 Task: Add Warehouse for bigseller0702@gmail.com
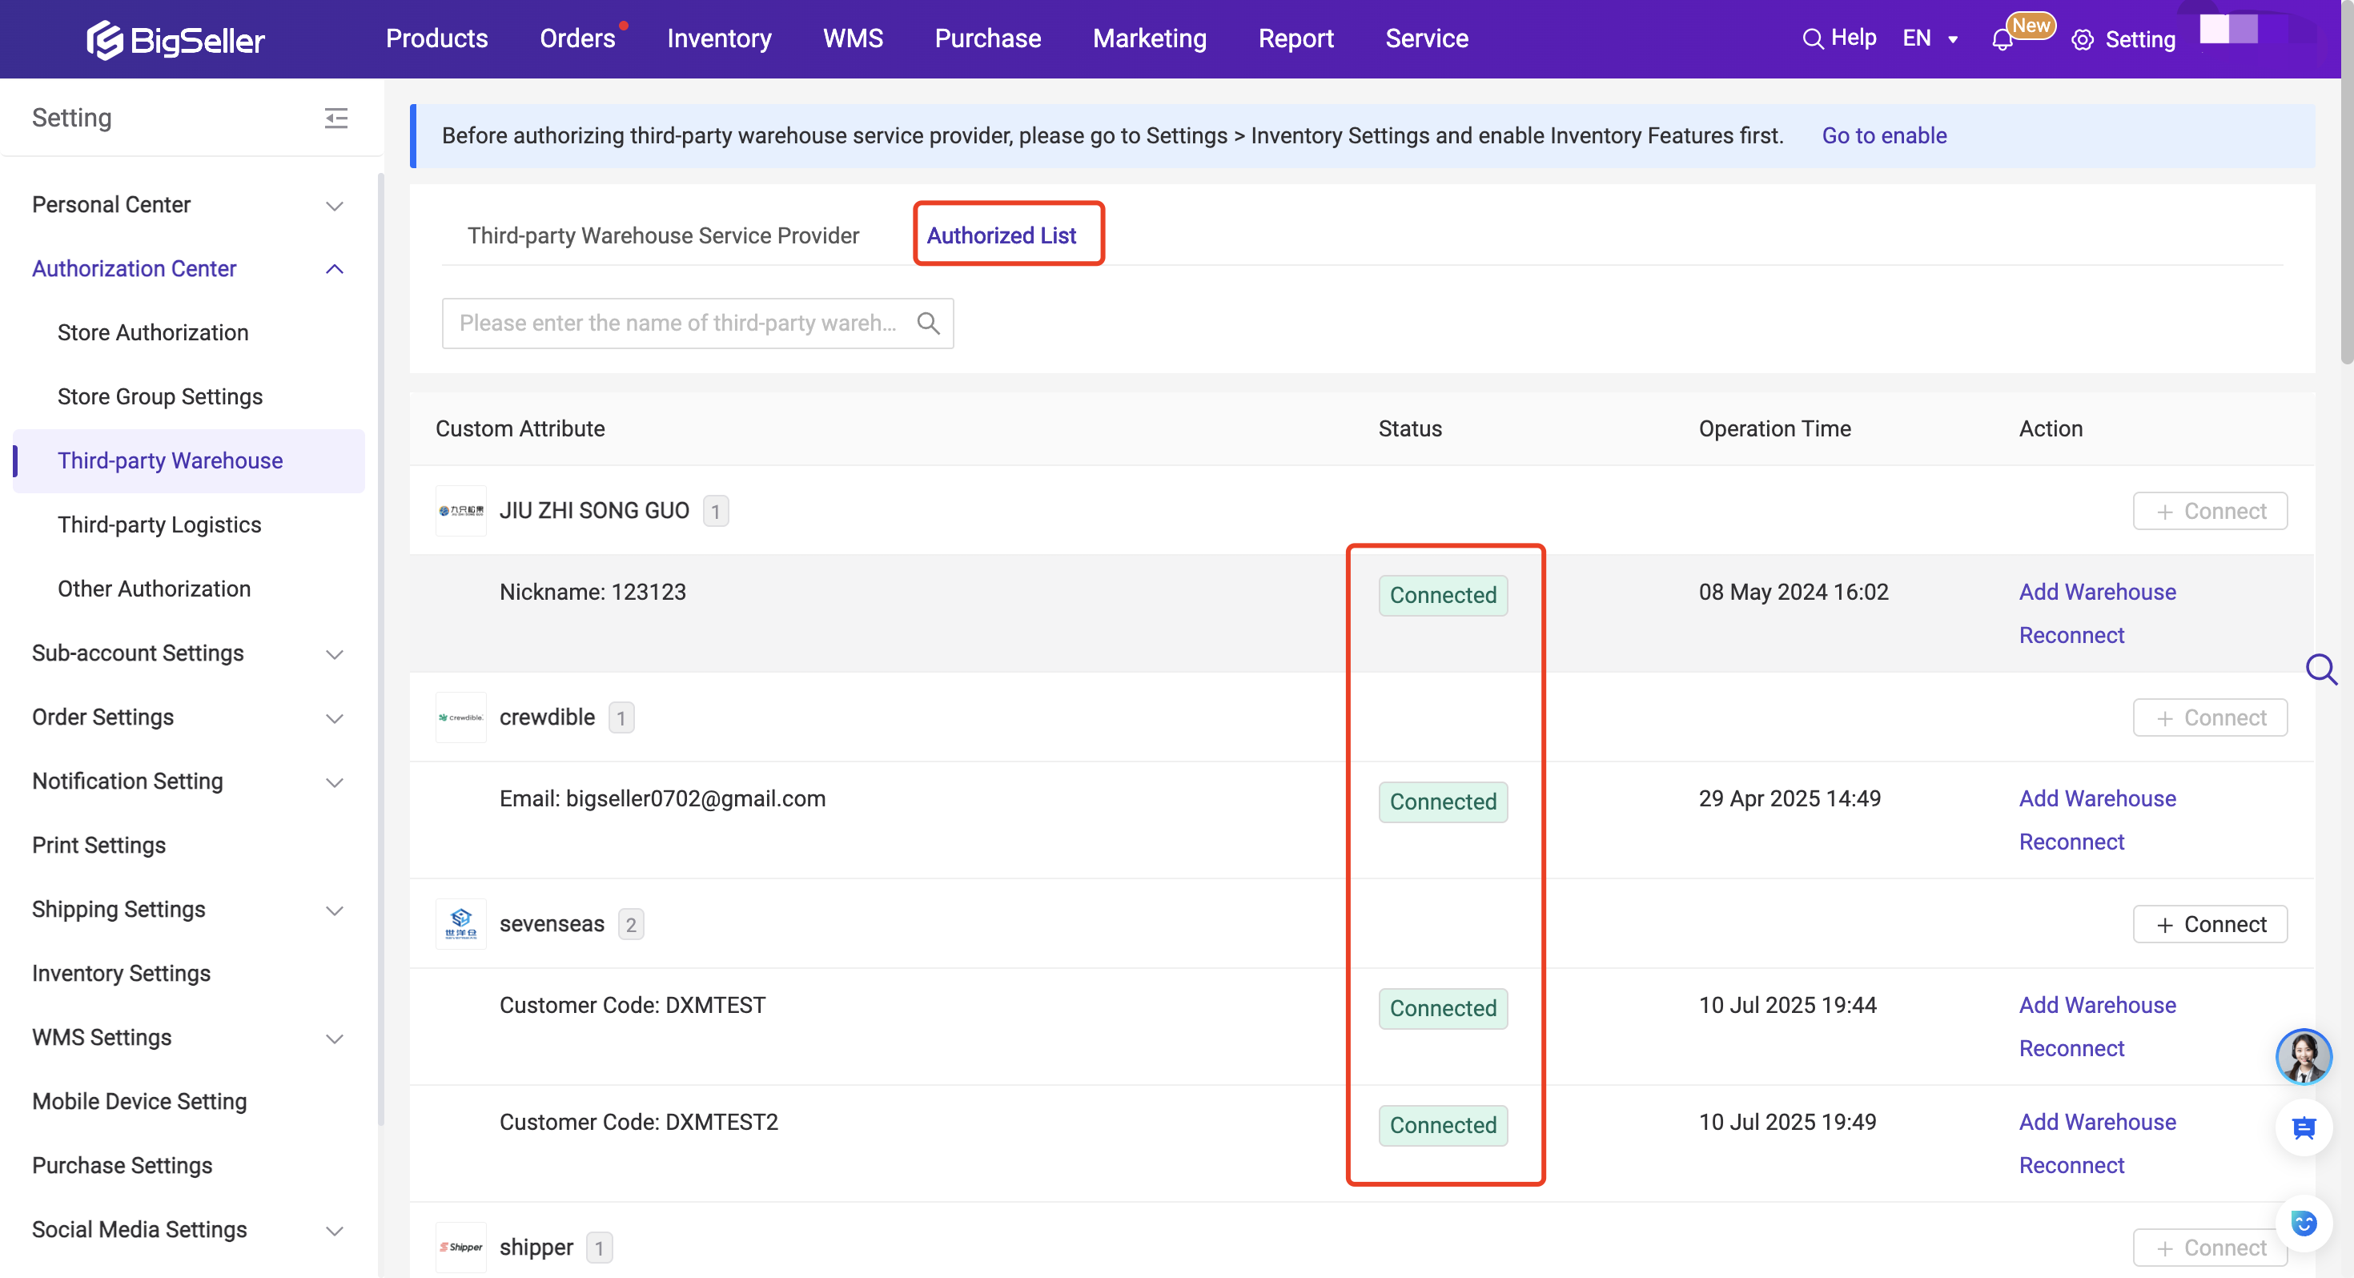[x=2097, y=798]
